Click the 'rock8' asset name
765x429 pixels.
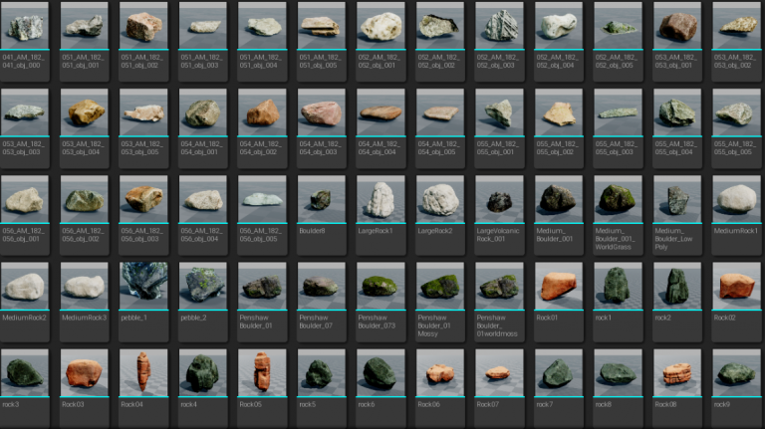(x=603, y=404)
